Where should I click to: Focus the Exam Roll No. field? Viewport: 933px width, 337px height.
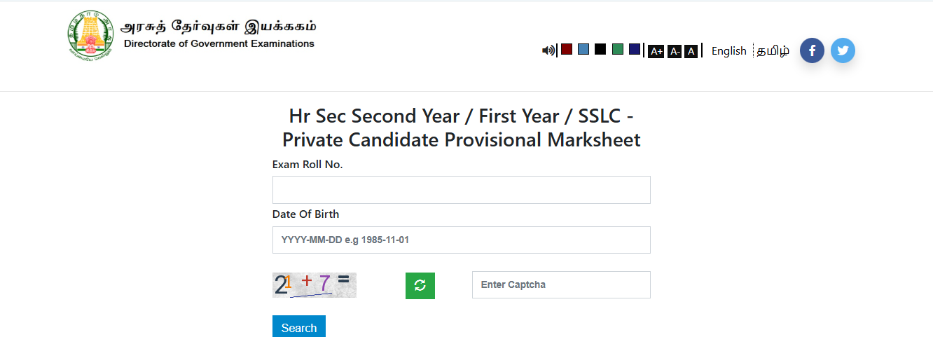tap(461, 190)
